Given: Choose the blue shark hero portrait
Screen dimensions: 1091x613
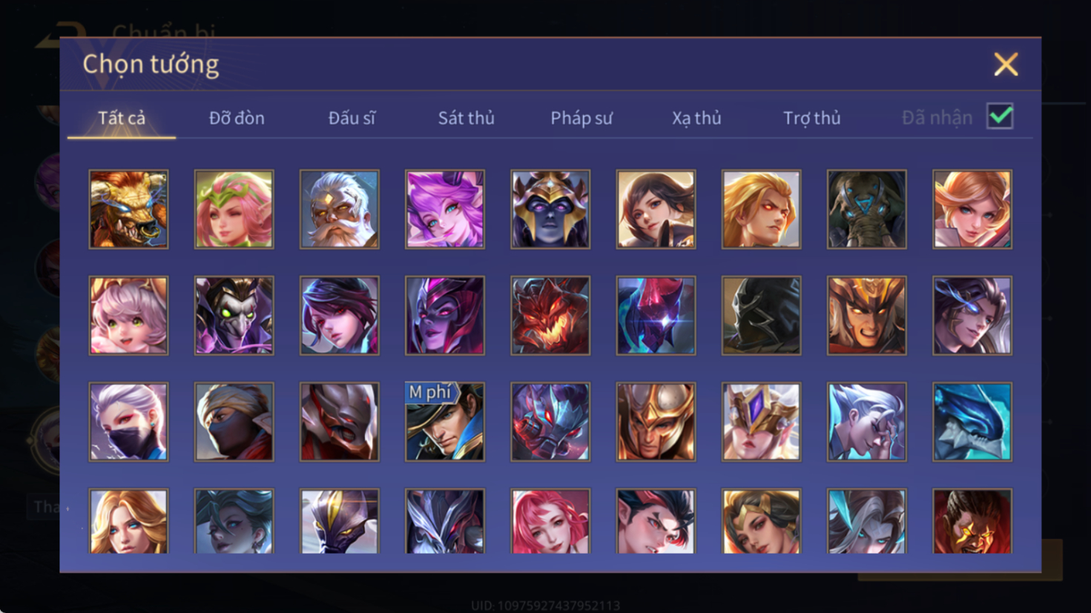Looking at the screenshot, I should (972, 422).
